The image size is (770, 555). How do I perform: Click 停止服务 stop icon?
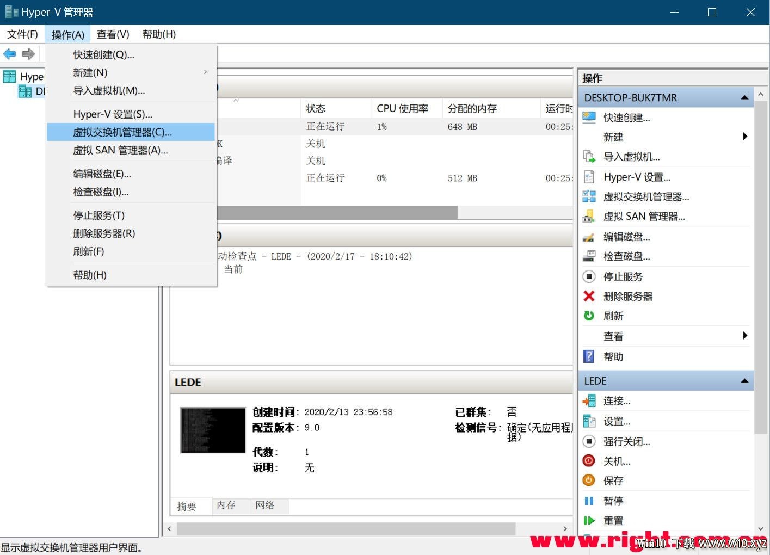pos(589,276)
